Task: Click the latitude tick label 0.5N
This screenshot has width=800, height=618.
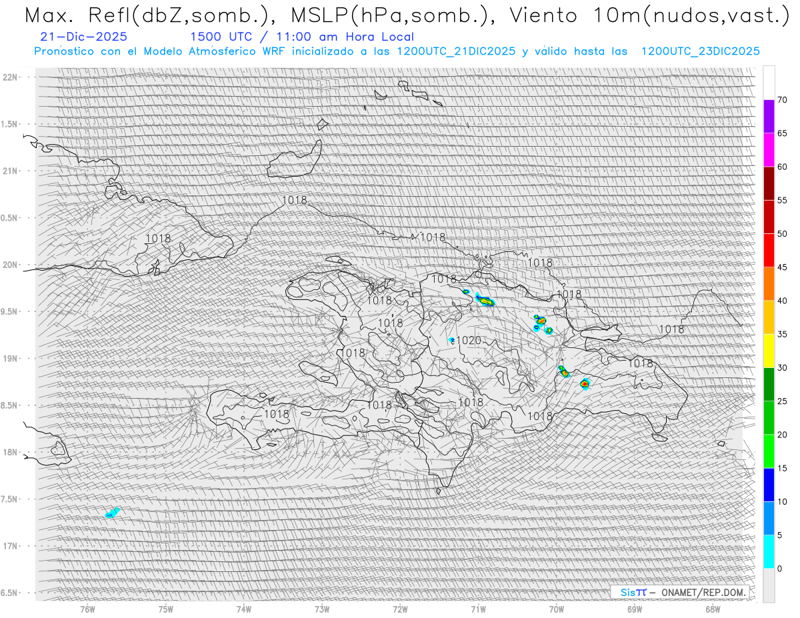Action: pos(10,218)
